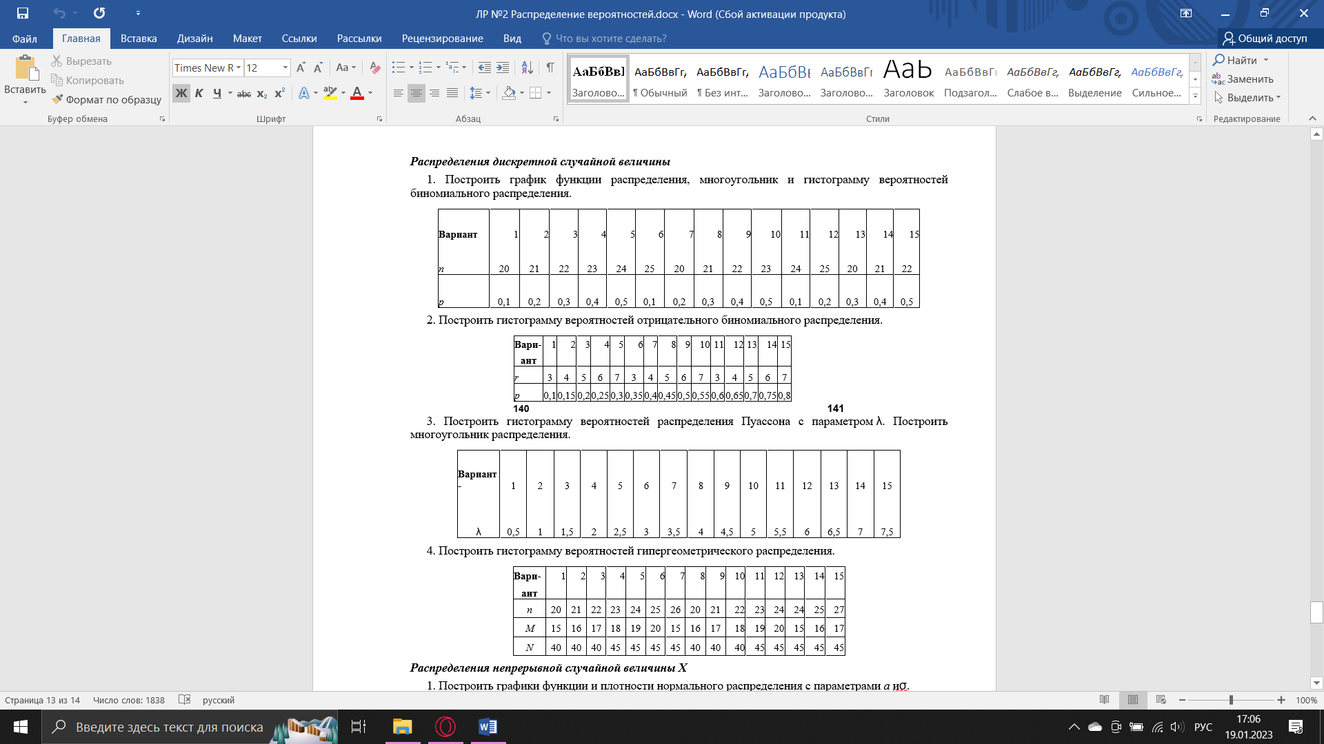The height and width of the screenshot is (744, 1324).
Task: Click the increase indent icon
Action: pos(503,68)
